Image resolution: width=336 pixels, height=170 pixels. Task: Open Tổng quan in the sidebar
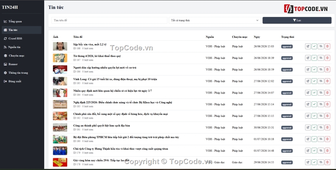point(22,22)
